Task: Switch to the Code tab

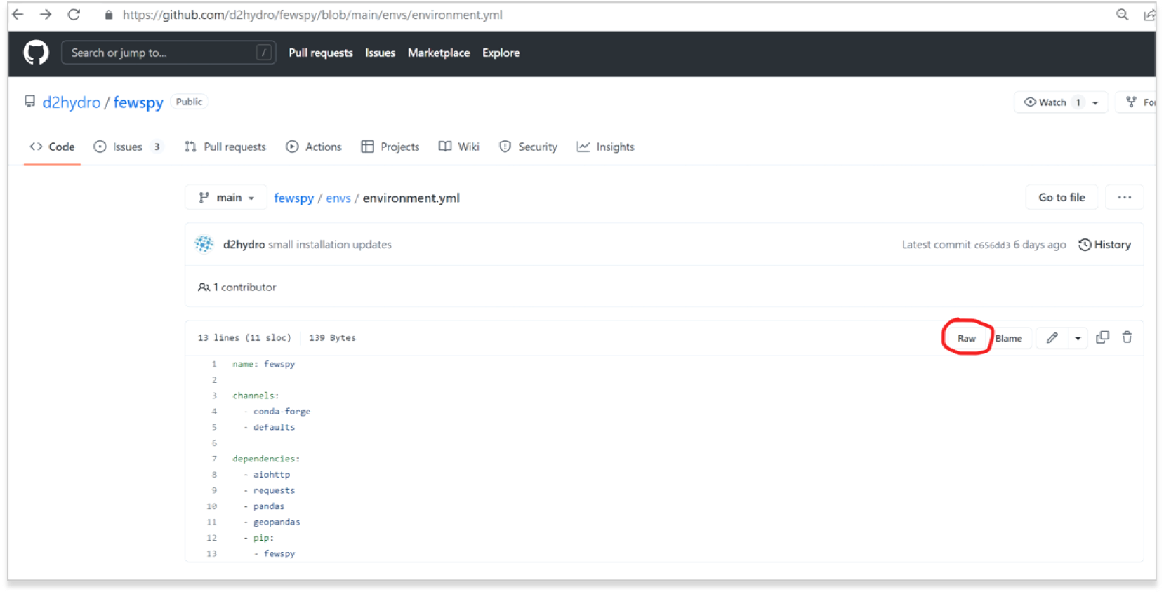Action: click(52, 147)
